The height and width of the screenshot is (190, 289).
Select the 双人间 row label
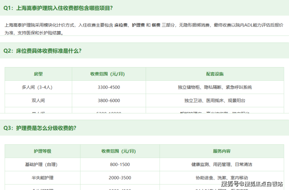(x=38, y=101)
